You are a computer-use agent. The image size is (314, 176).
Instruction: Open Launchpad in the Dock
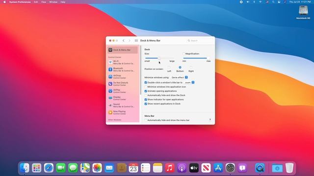click(37, 168)
